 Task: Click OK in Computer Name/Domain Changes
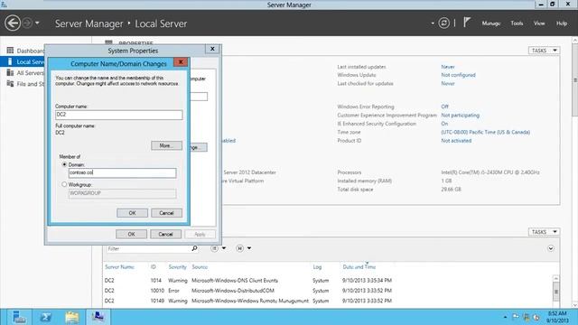pyautogui.click(x=132, y=213)
